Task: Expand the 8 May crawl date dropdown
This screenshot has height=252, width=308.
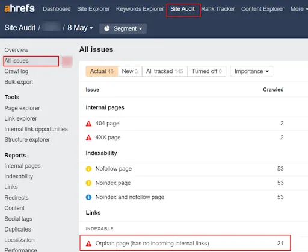Action: coord(80,28)
